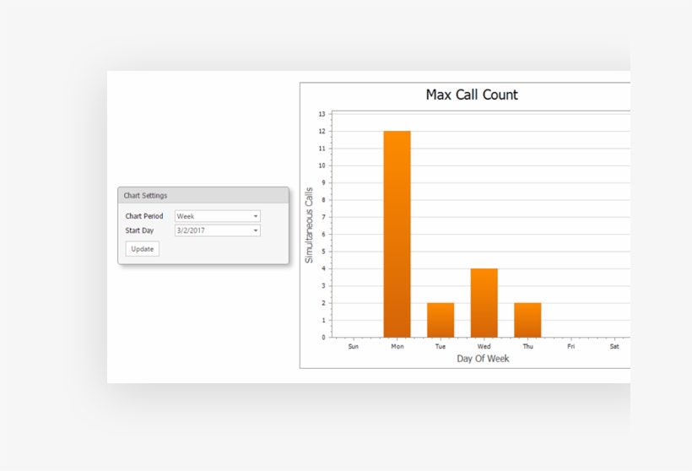Click the Start Day label
This screenshot has height=471, width=692.
140,230
